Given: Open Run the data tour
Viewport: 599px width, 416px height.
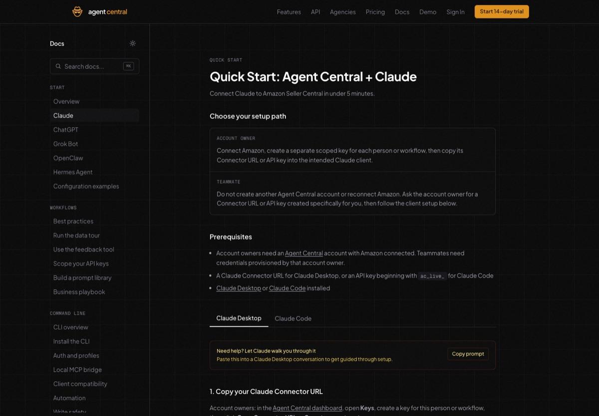Looking at the screenshot, I should pos(94,235).
